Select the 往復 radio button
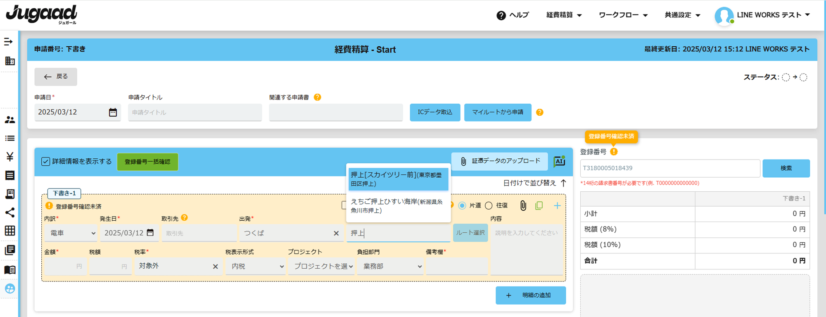The height and width of the screenshot is (317, 826). point(489,205)
